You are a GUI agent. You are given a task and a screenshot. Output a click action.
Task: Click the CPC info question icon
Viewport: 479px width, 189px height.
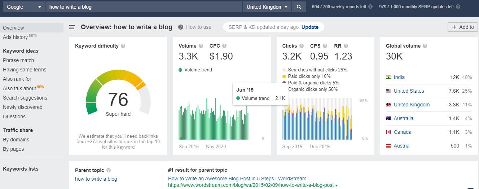pyautogui.click(x=224, y=46)
